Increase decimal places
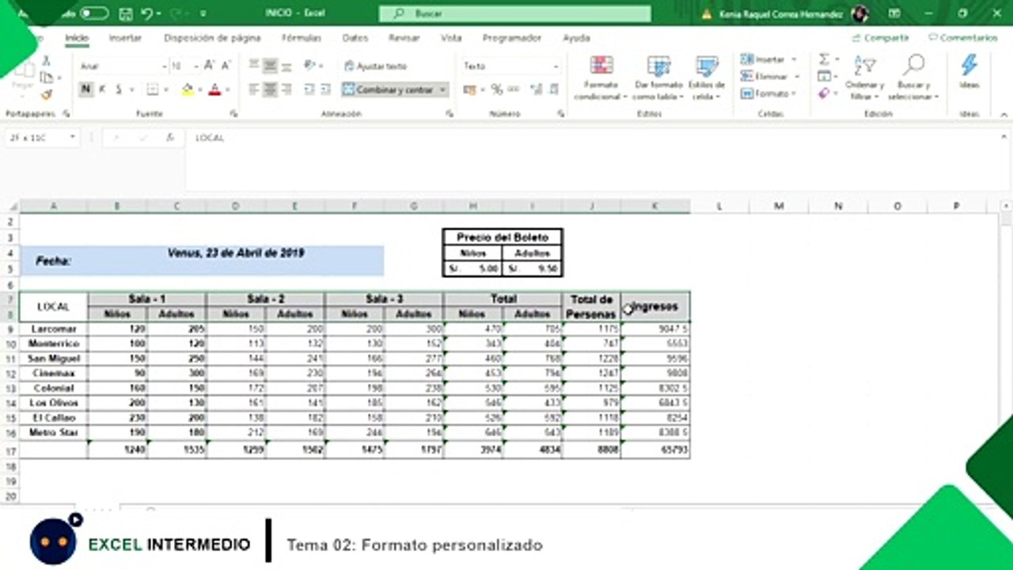Screen dimensions: 1013x570 (535, 89)
